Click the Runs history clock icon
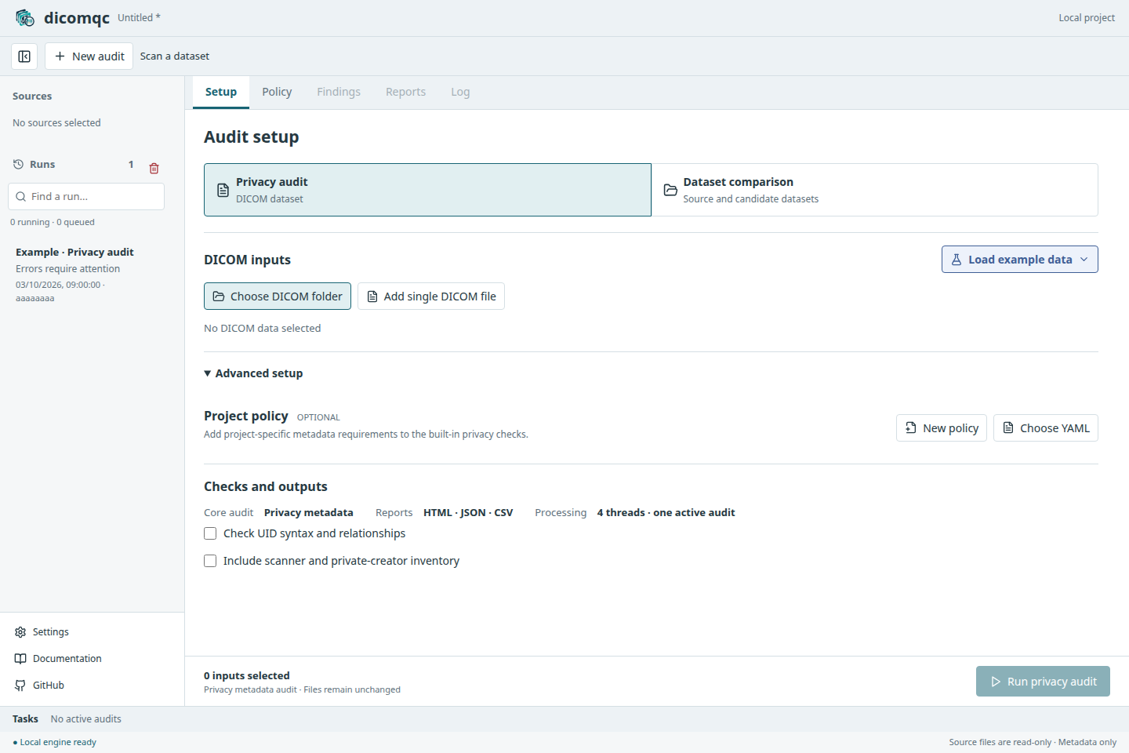Image resolution: width=1129 pixels, height=753 pixels. [19, 165]
